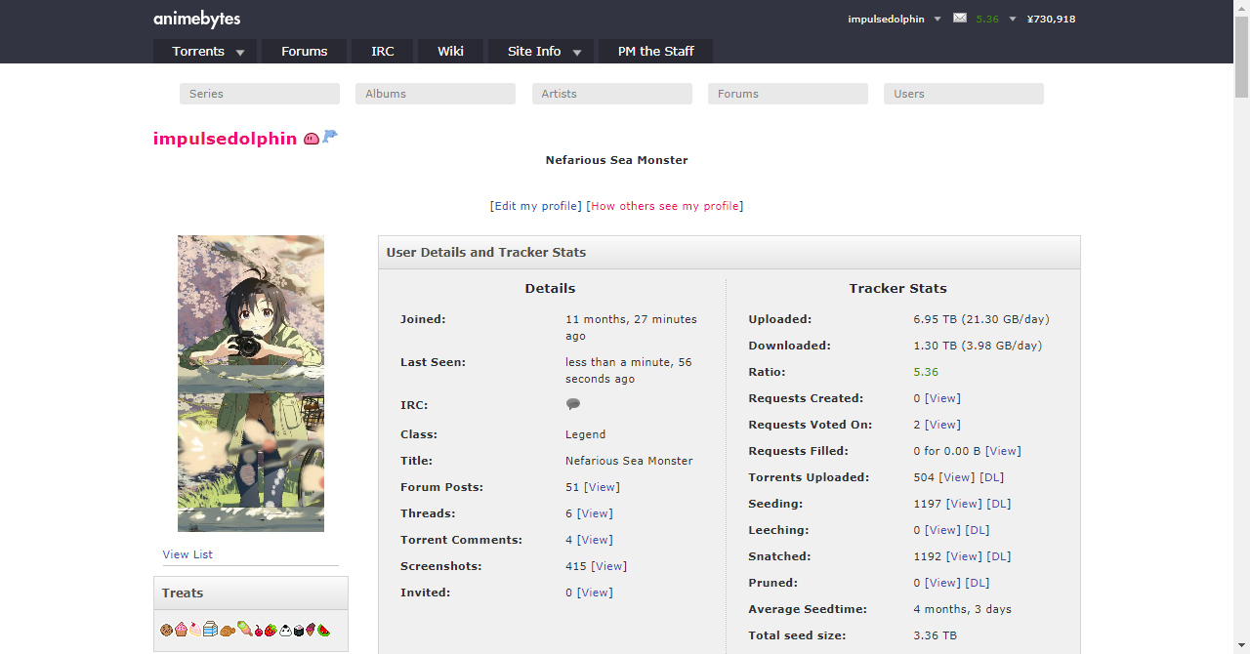
Task: Download Snatched torrents via DL link
Action: pos(999,556)
